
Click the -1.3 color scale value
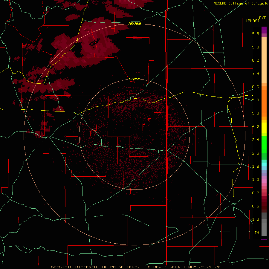(x=254, y=219)
